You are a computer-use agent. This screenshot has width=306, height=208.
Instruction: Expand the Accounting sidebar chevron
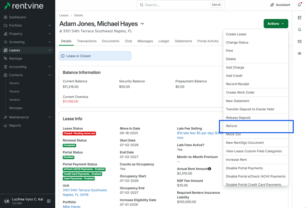pyautogui.click(x=50, y=67)
